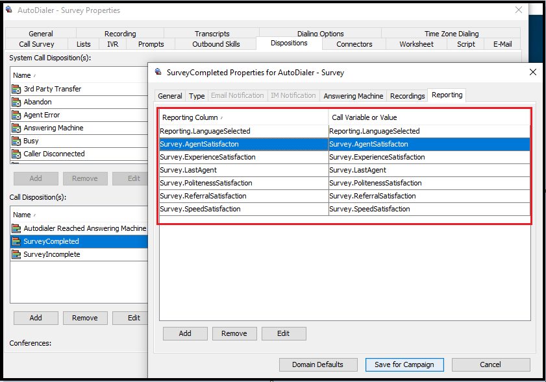Sort Call Disposition(s) list by Name header
546x382 pixels.
coord(79,215)
